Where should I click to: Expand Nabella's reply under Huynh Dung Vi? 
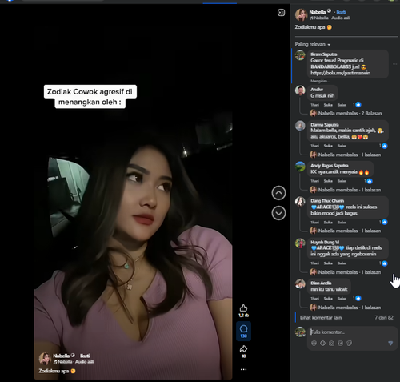click(346, 272)
